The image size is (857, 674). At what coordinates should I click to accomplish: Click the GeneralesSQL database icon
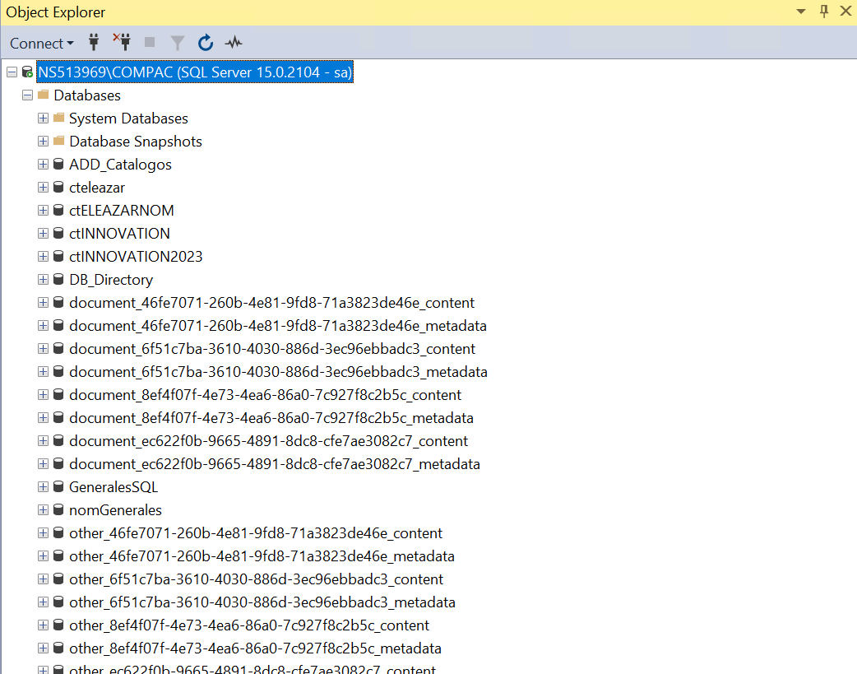point(58,487)
